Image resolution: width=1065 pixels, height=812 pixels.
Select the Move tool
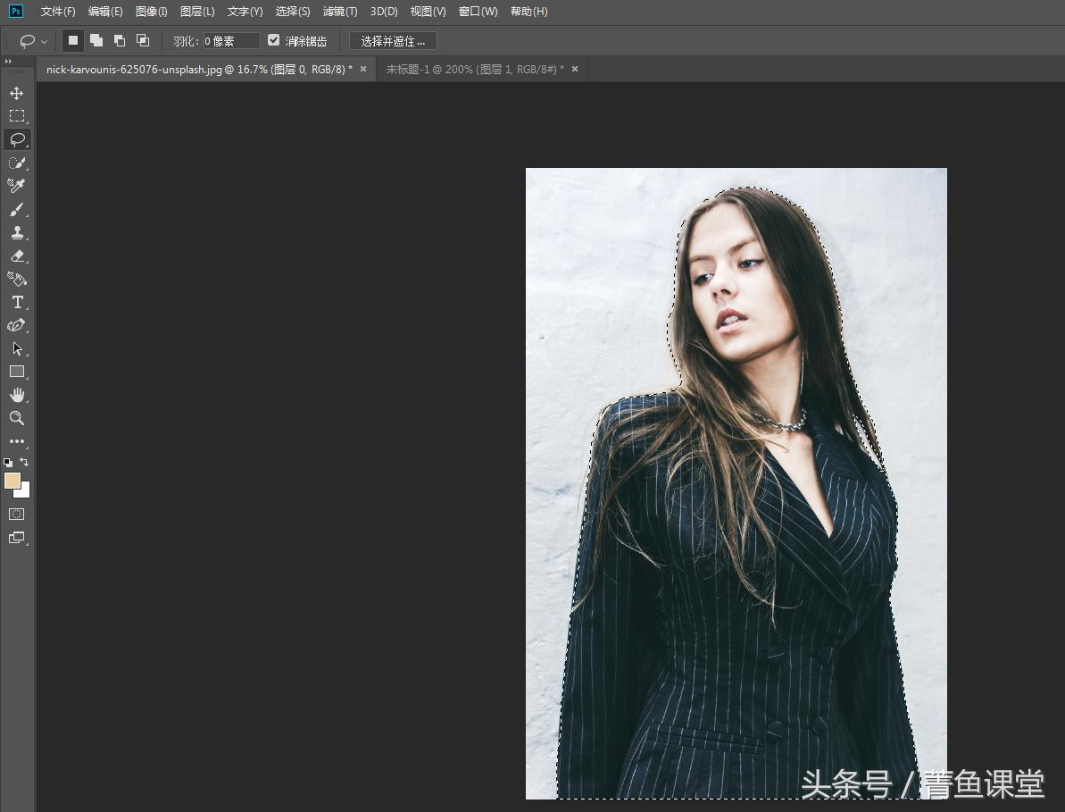pos(17,93)
